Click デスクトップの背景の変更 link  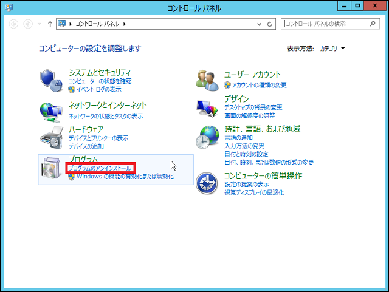pyautogui.click(x=253, y=107)
